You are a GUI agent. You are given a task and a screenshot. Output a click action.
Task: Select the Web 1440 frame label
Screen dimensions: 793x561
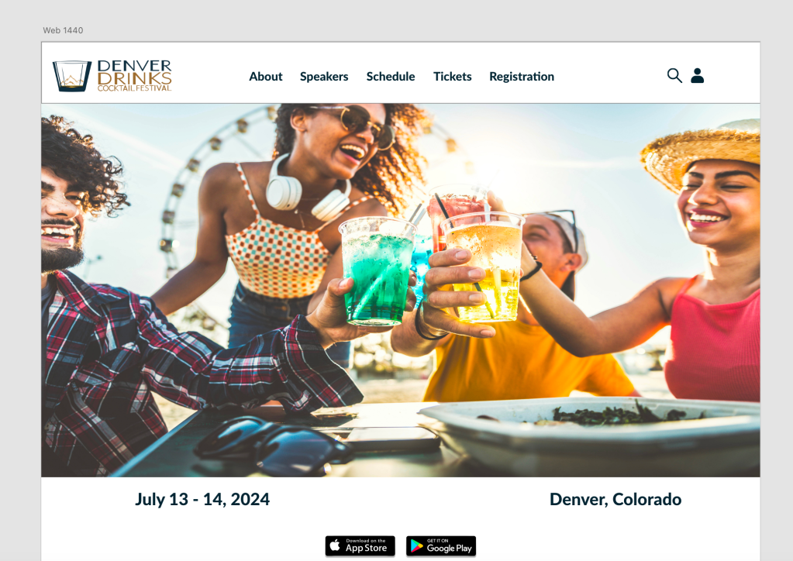63,30
